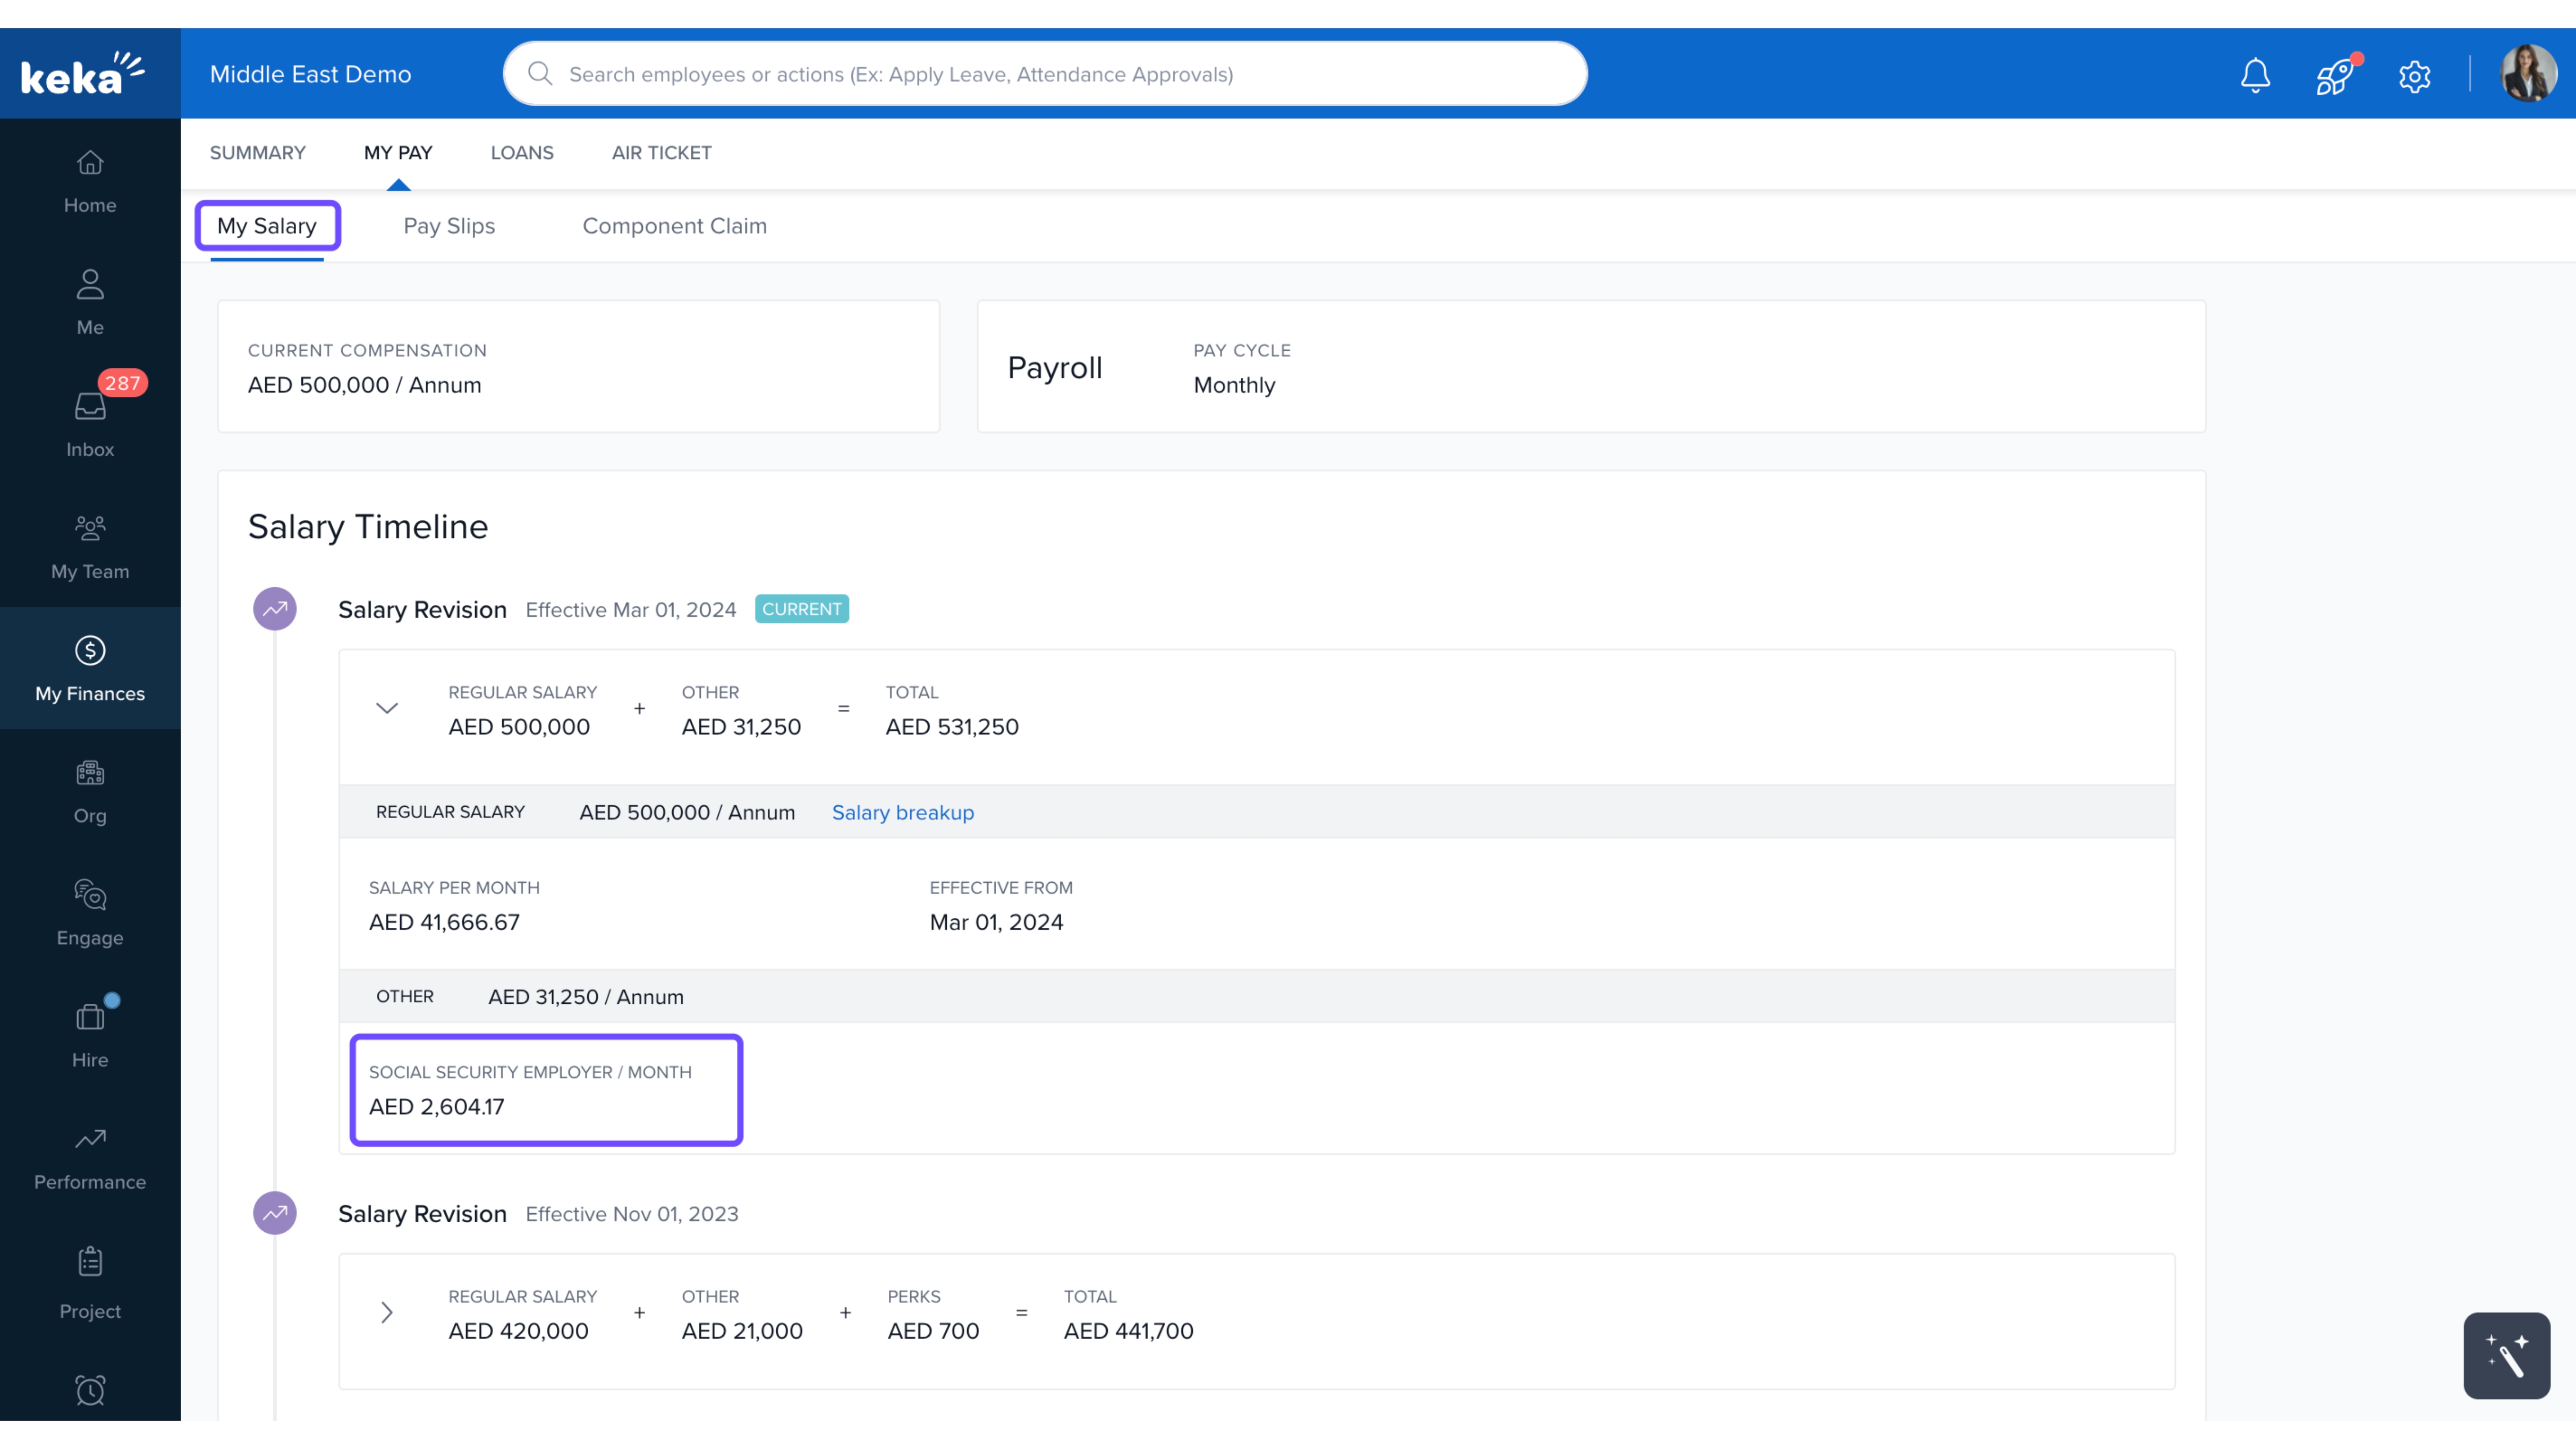Click the employee search field
Image resolution: width=2576 pixels, height=1449 pixels.
[1044, 74]
